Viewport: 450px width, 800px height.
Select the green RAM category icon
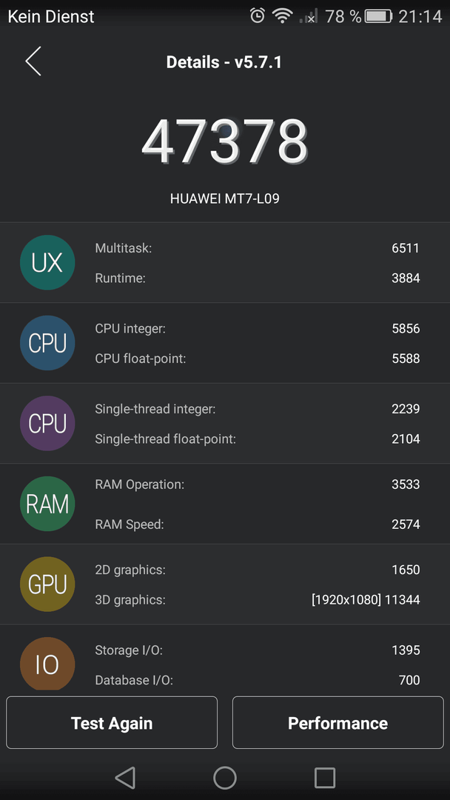point(47,504)
